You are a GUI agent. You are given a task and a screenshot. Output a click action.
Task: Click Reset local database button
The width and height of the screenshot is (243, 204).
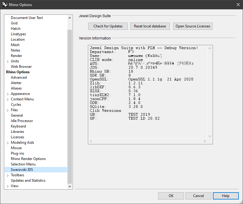(x=150, y=26)
